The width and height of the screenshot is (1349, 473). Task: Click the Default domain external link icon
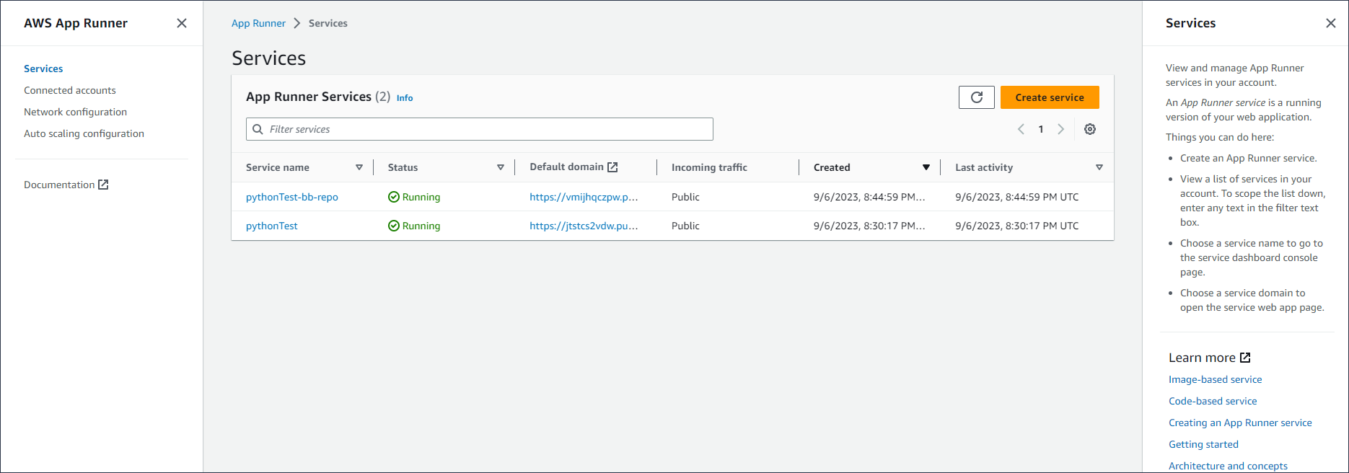click(x=612, y=167)
